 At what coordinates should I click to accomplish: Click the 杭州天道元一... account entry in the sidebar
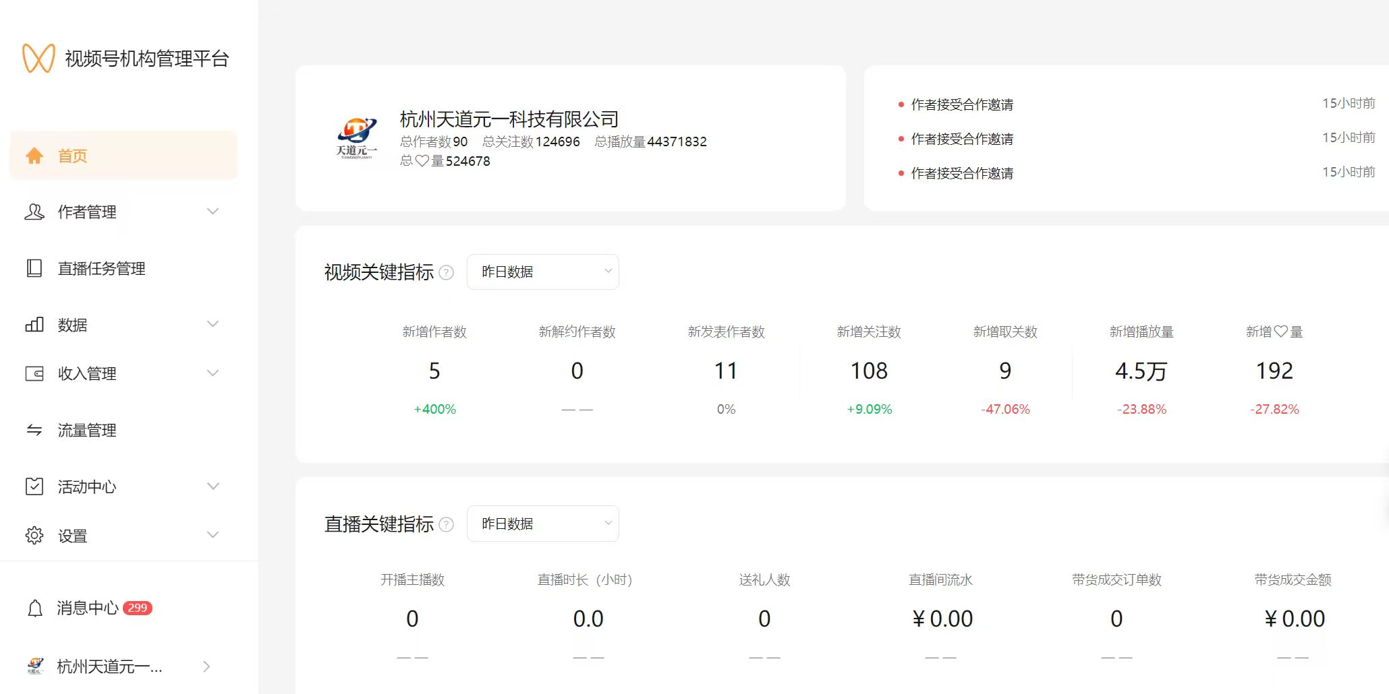click(x=110, y=667)
